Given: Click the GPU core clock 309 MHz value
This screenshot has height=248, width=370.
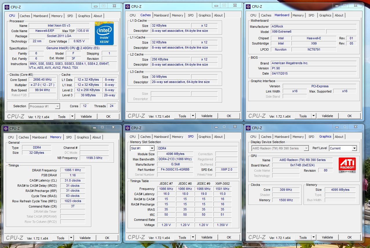Looking at the screenshot, I should pyautogui.click(x=286, y=190).
